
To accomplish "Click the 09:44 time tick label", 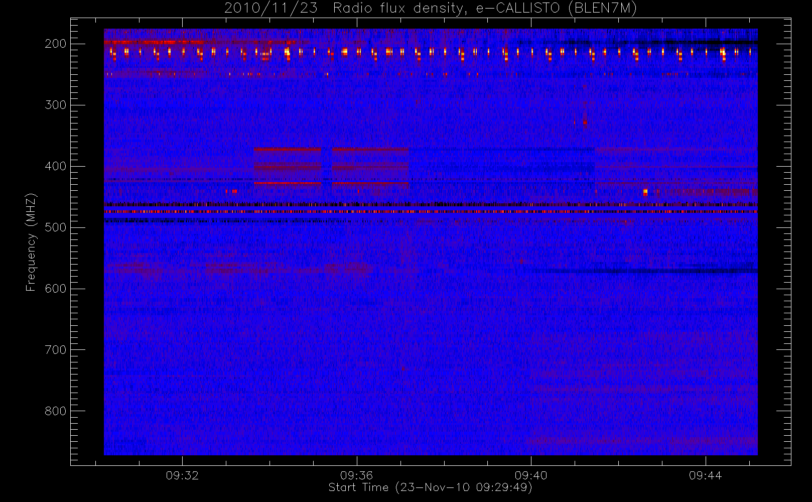I will click(705, 475).
